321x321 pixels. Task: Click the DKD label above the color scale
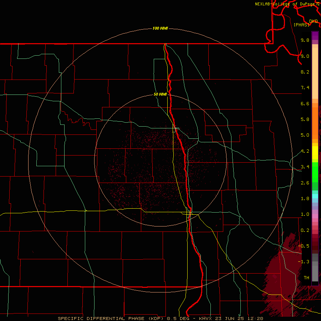pyautogui.click(x=314, y=21)
